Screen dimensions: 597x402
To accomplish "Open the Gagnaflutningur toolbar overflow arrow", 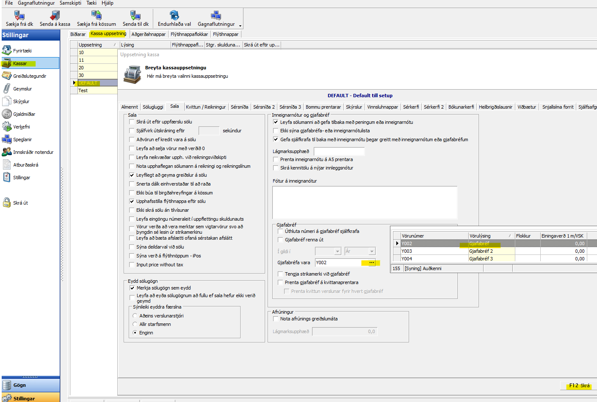I will pyautogui.click(x=240, y=26).
